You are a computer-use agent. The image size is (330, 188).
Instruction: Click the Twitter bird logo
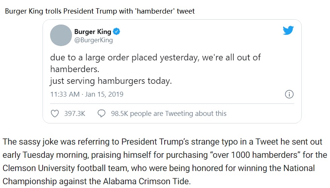pos(288,31)
